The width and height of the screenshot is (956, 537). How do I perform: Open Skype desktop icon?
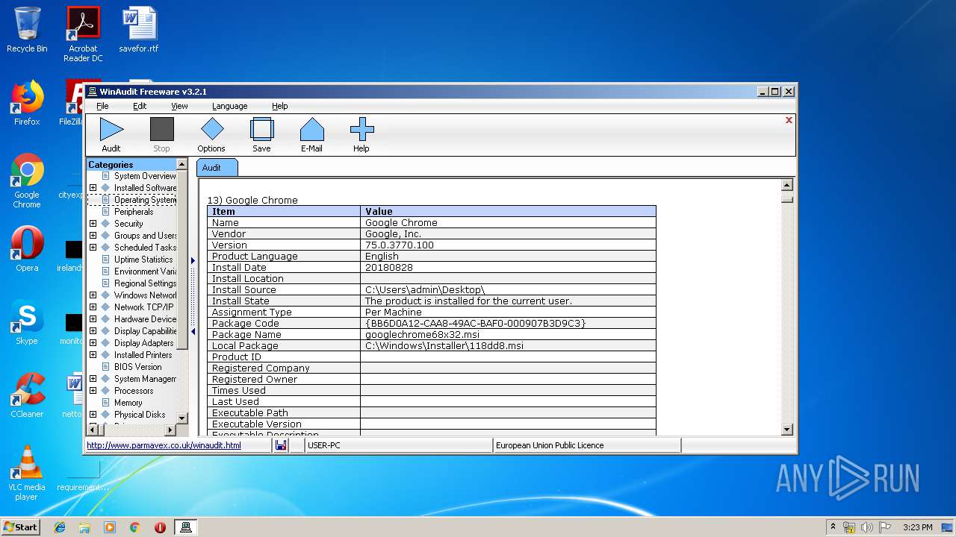(x=27, y=322)
